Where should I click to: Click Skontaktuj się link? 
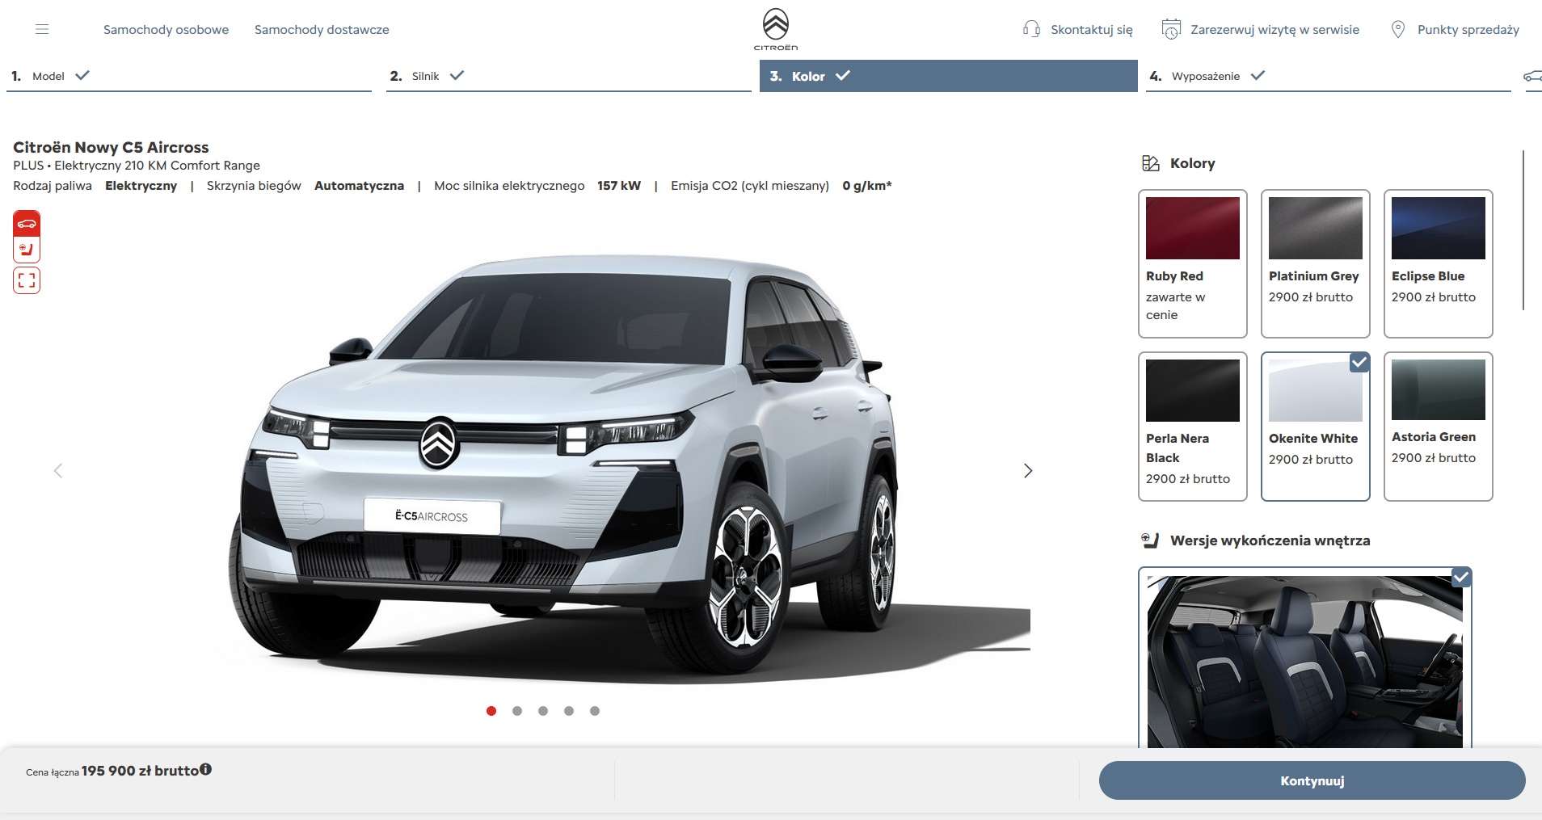pyautogui.click(x=1091, y=30)
